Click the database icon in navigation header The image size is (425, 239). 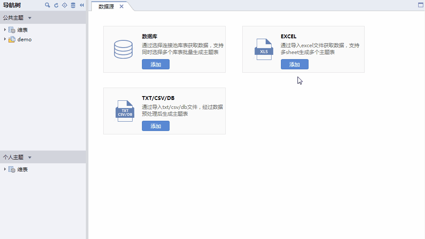[x=73, y=5]
